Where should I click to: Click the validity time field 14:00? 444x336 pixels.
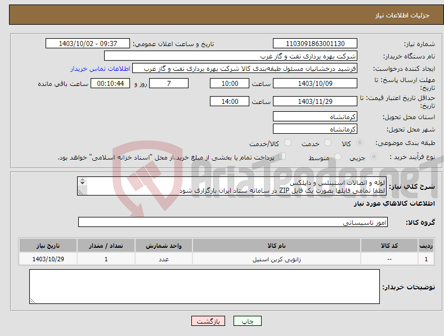click(230, 101)
